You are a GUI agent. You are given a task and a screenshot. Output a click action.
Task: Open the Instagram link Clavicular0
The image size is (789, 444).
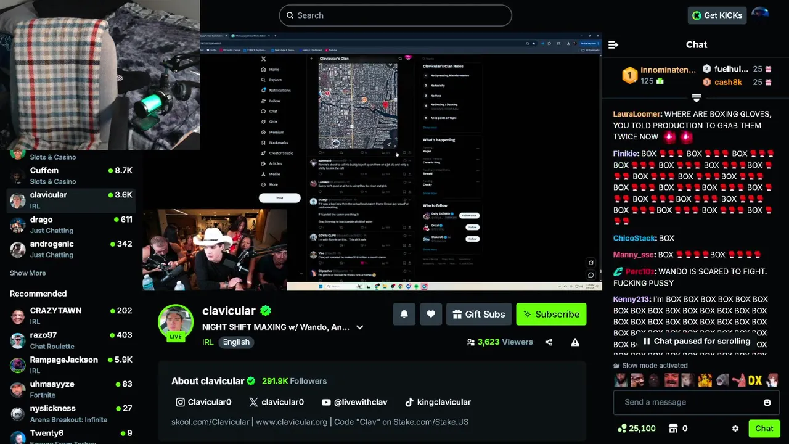tap(203, 402)
